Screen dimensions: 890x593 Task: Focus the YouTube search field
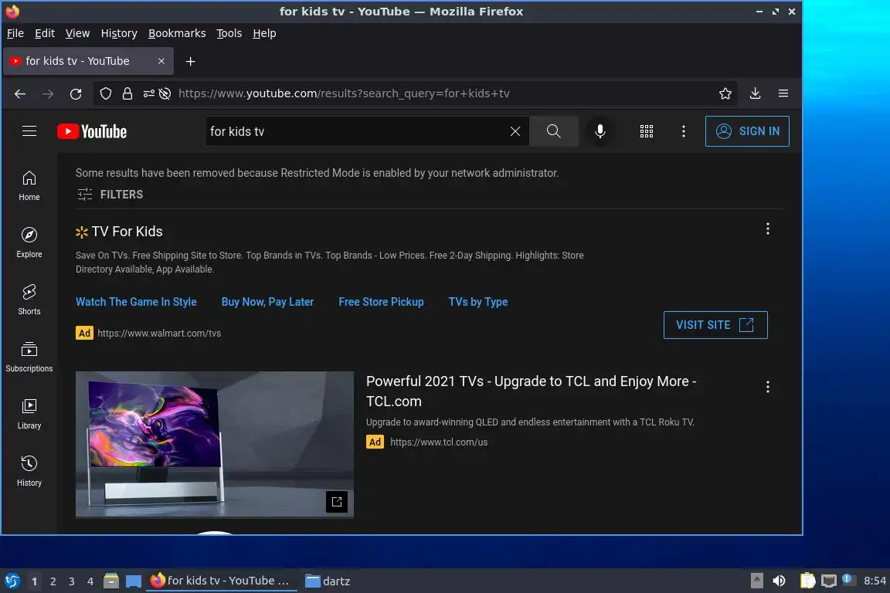point(358,131)
